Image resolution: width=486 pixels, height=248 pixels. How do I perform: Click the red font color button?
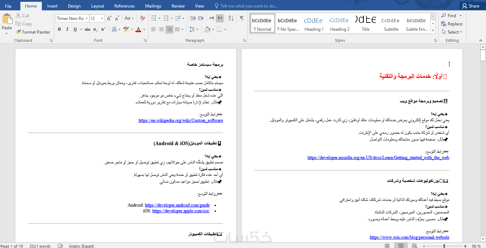pyautogui.click(x=138, y=29)
